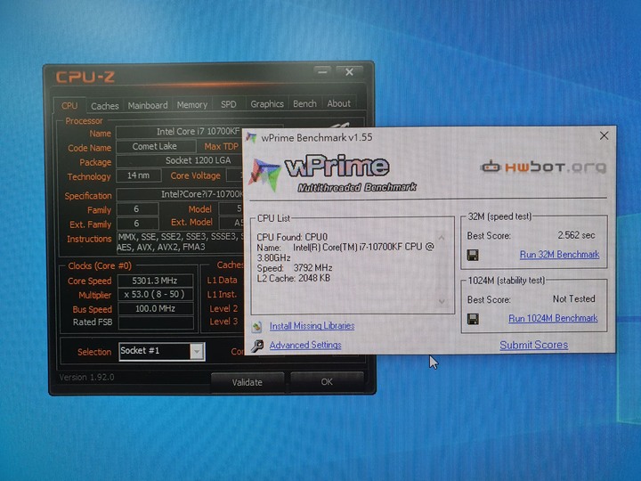Click the 2.562 sec best score
The height and width of the screenshot is (481, 641).
pyautogui.click(x=576, y=235)
